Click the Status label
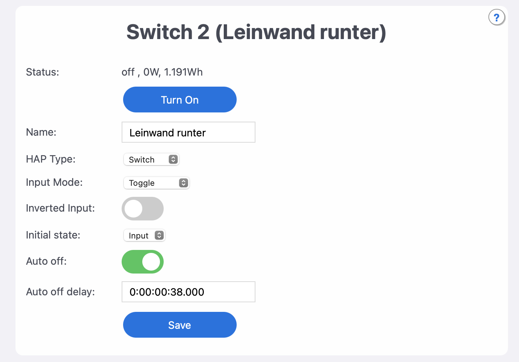519x362 pixels. 42,72
